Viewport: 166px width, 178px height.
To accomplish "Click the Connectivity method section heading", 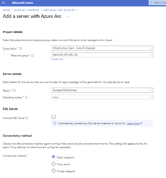I will [x=17, y=136].
